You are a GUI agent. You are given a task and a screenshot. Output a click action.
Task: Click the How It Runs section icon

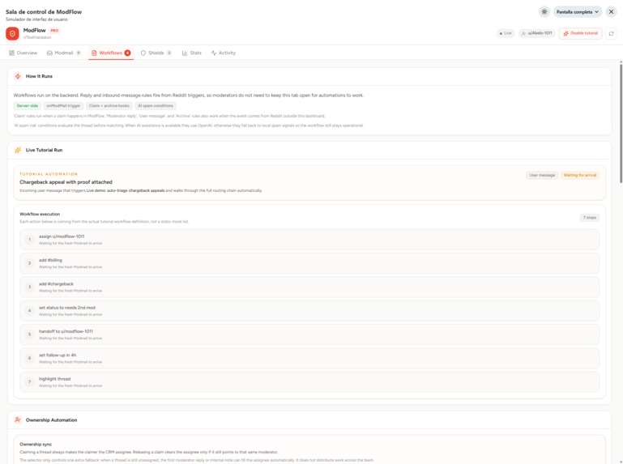[18, 76]
